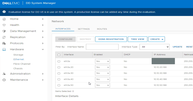
Task: Click the UPDATE filter link
Action: click(x=177, y=47)
